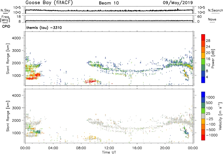223x154 pixels.
Task: Click the "3000" tick in power panel
Action: tap(16, 51)
